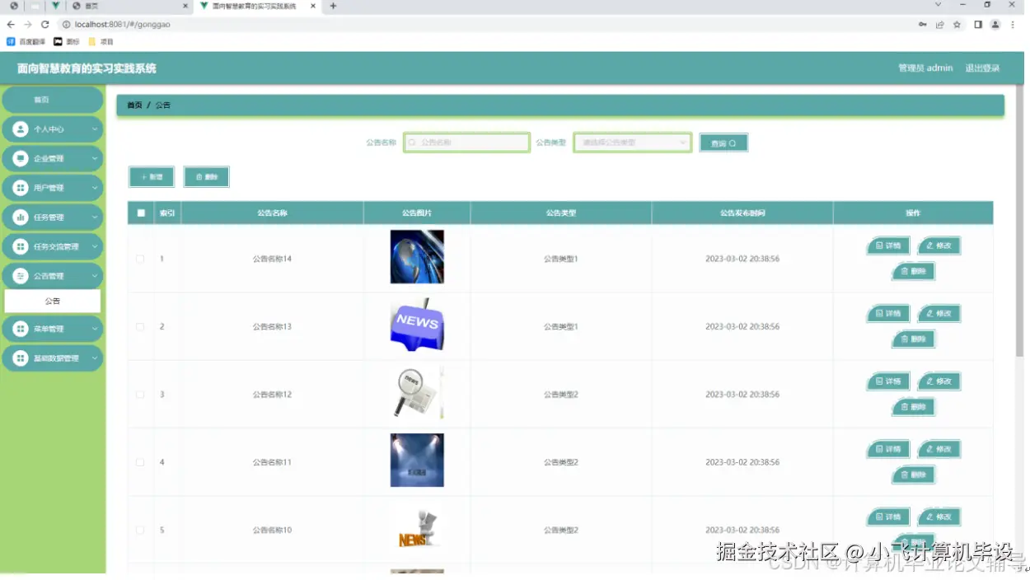Click the password key icon in address bar
The image size is (1030, 580).
point(923,25)
